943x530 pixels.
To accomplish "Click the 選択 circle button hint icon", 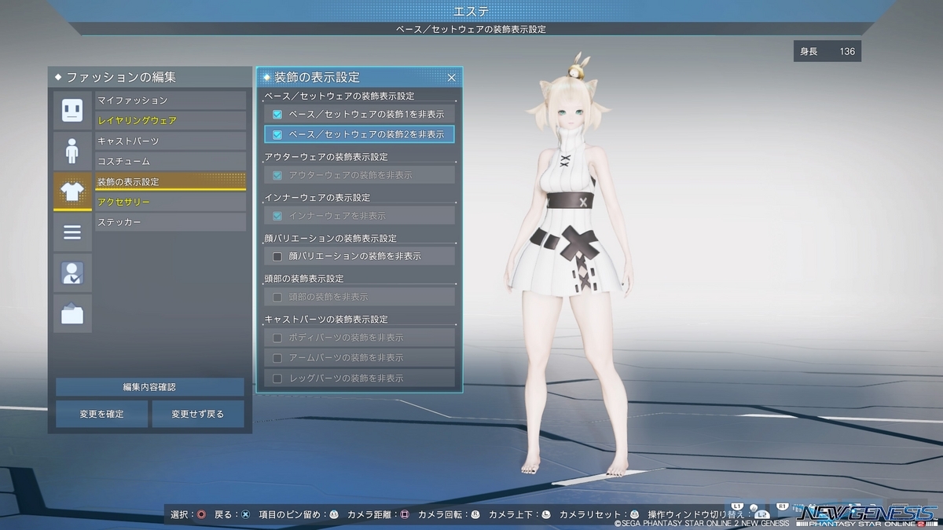I will click(201, 515).
